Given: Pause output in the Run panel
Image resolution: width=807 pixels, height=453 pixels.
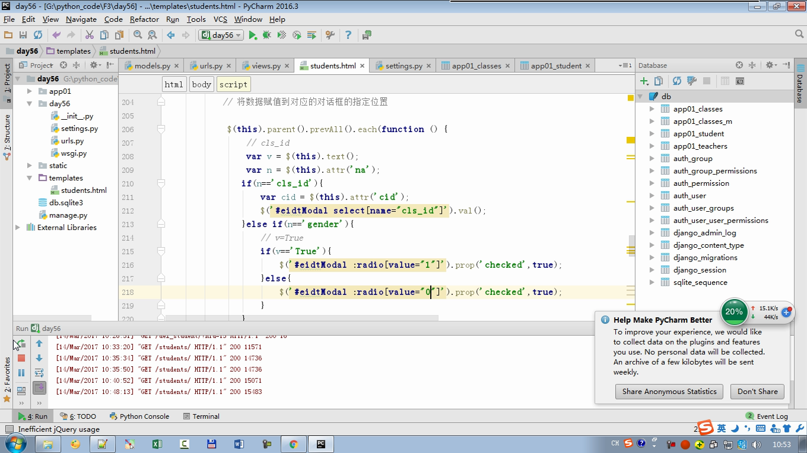Looking at the screenshot, I should coord(21,373).
